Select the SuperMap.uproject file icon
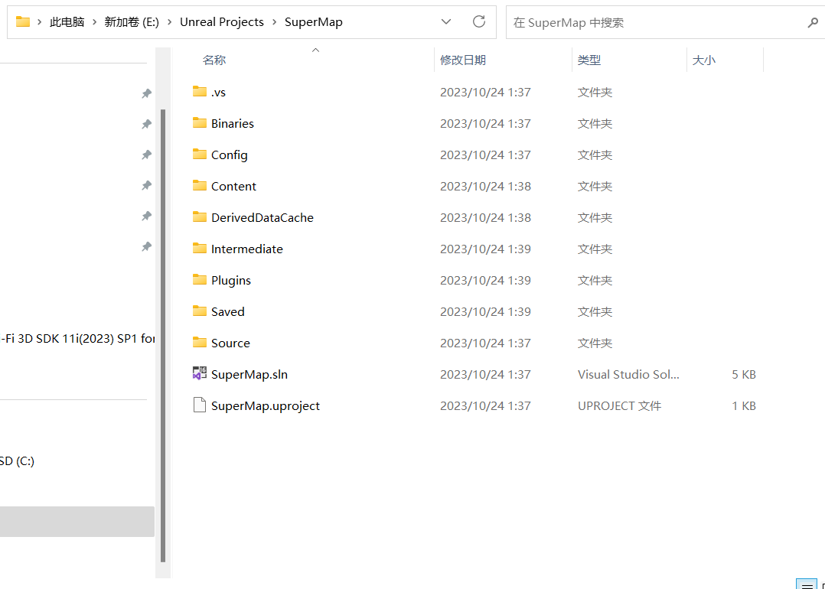Screen dimensions: 825x589 (200, 405)
